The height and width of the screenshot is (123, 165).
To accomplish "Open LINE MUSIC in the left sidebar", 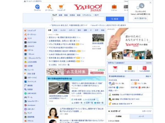I will point(32,93).
